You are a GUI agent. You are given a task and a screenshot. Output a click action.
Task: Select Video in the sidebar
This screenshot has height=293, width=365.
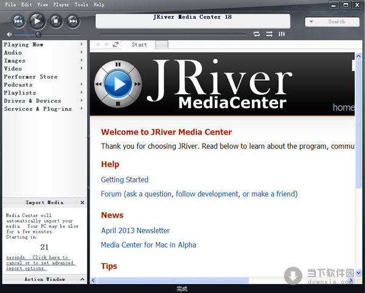click(x=13, y=69)
